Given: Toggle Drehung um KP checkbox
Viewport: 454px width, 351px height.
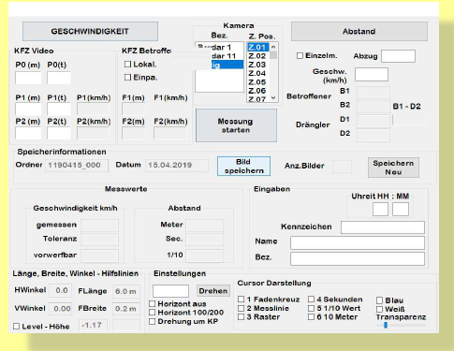Looking at the screenshot, I should coord(152,321).
